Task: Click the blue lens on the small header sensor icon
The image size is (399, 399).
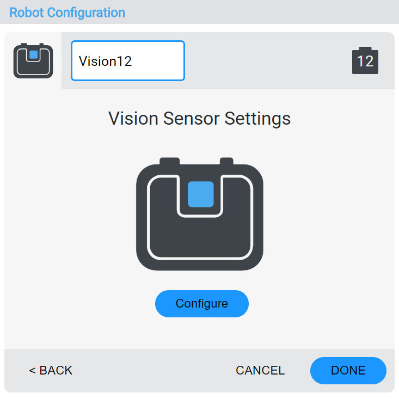Action: [x=33, y=55]
